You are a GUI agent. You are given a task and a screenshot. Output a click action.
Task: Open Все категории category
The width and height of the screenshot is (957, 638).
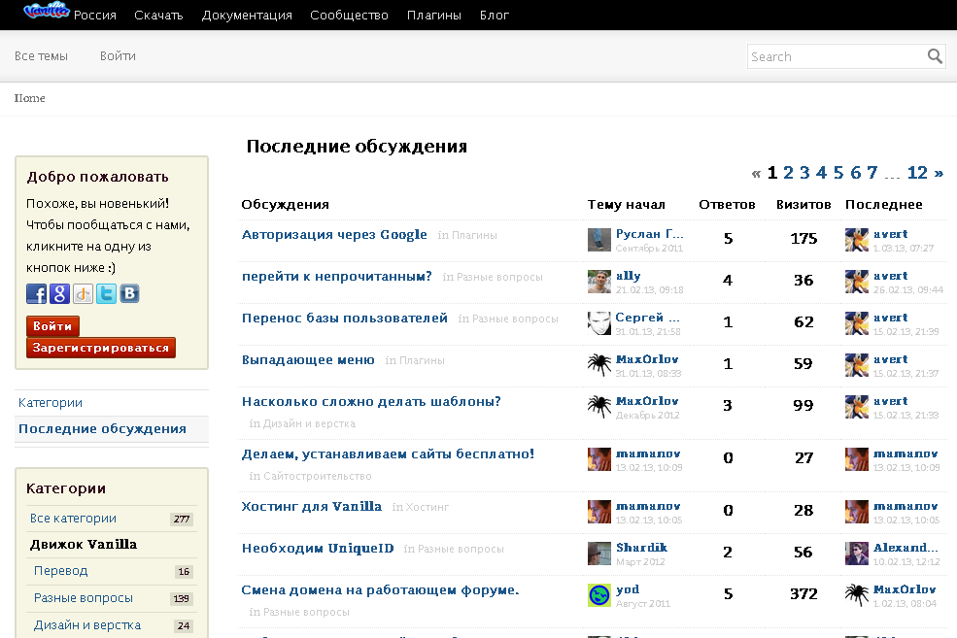[73, 519]
